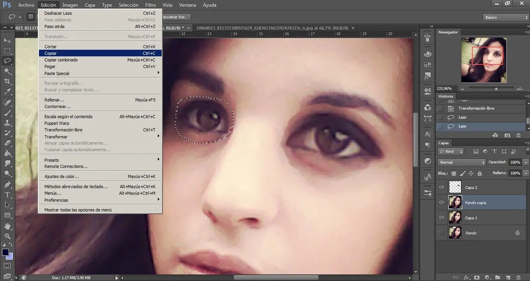Select the Horizontal Type tool
This screenshot has height=281, width=530.
[x=7, y=194]
